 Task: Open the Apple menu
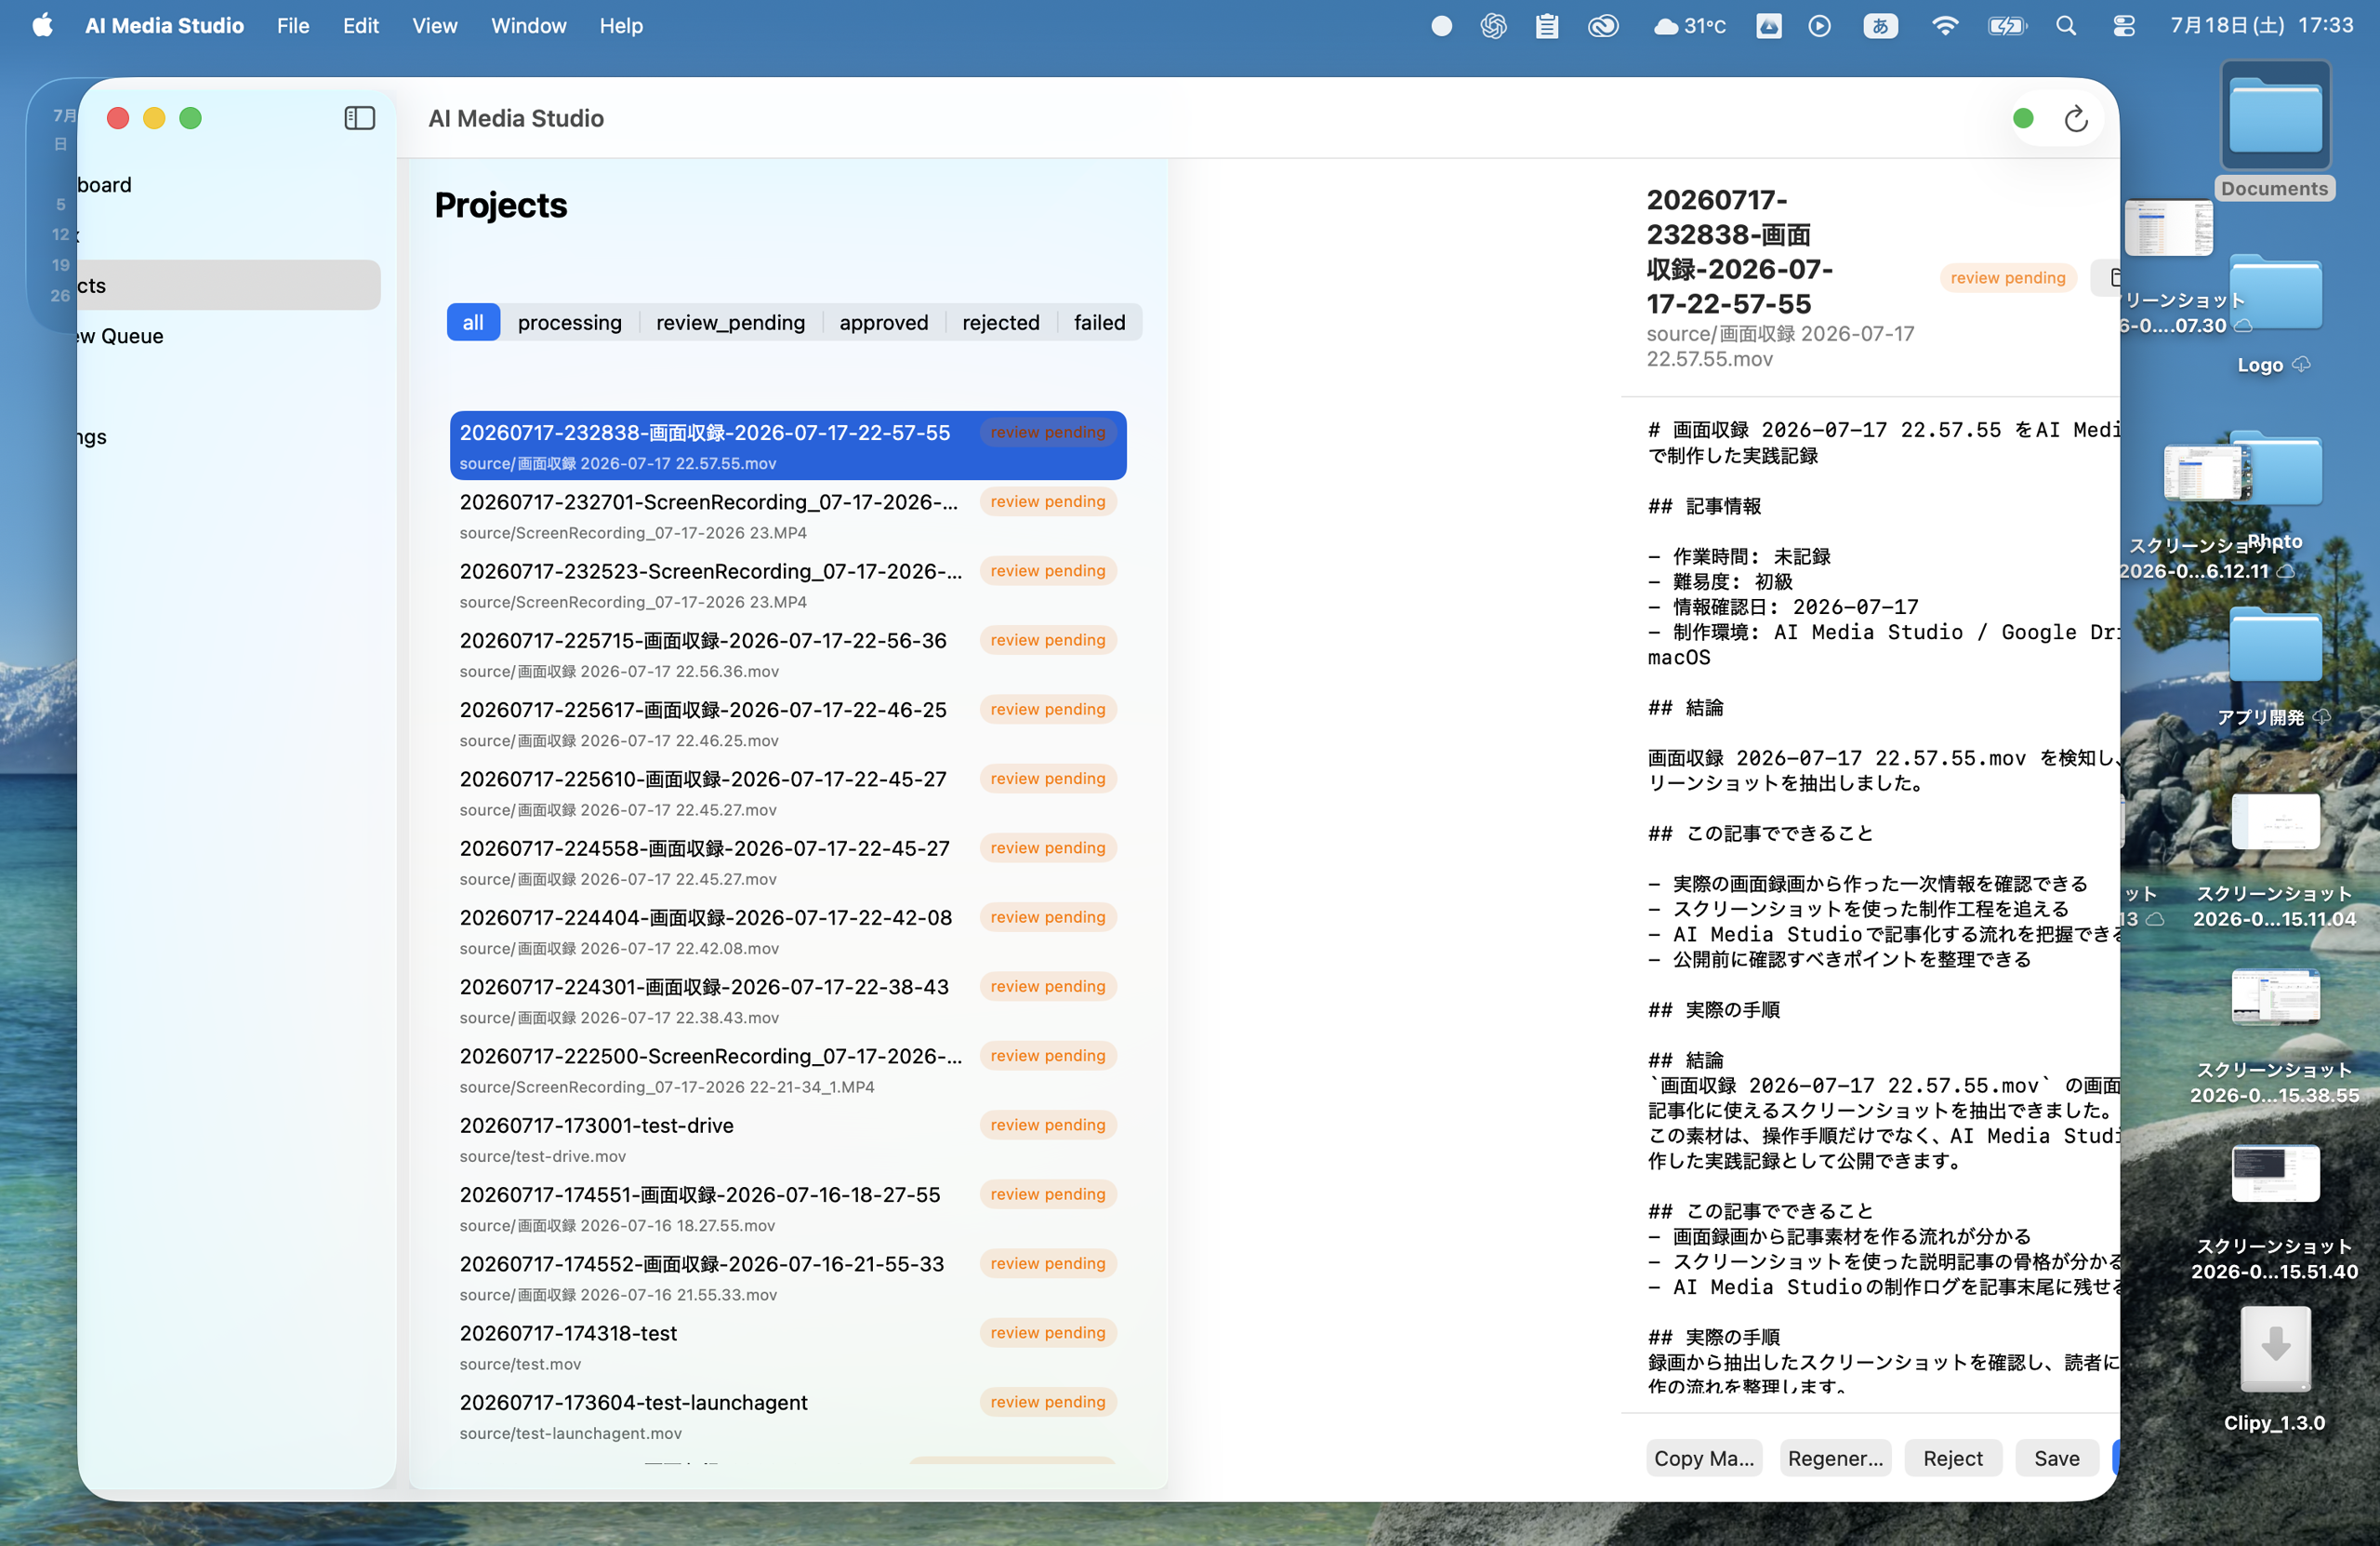[42, 25]
